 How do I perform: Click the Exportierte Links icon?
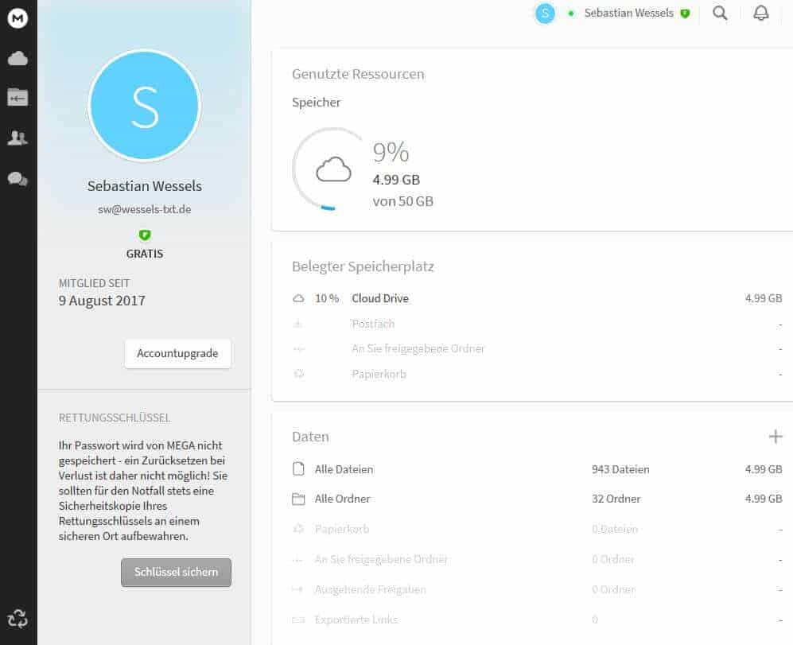coord(298,620)
